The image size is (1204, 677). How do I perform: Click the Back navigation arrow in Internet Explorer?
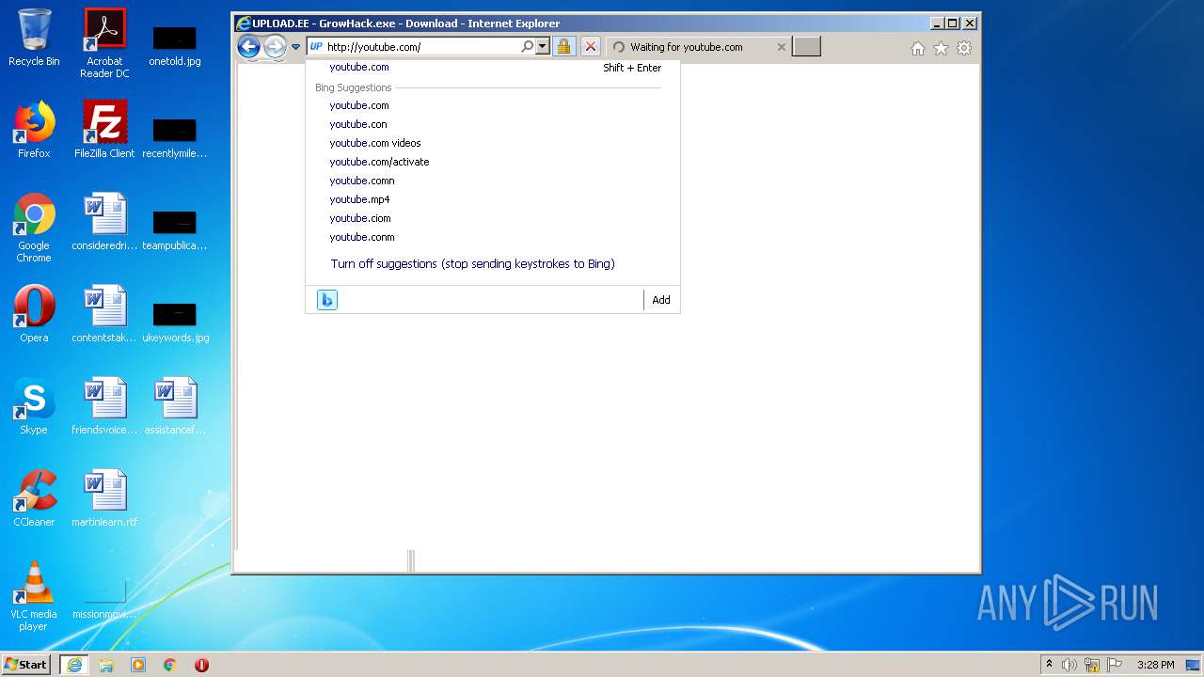248,47
